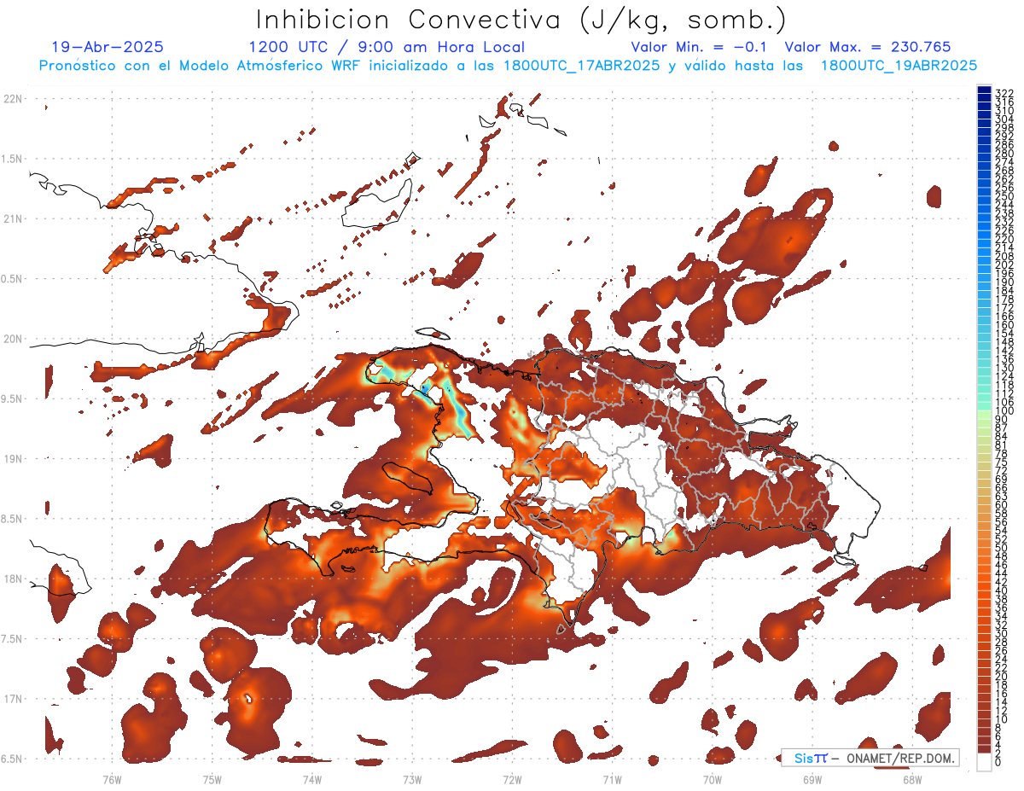Click the '1.5N' latitude label
1024x791 pixels.
[14, 159]
